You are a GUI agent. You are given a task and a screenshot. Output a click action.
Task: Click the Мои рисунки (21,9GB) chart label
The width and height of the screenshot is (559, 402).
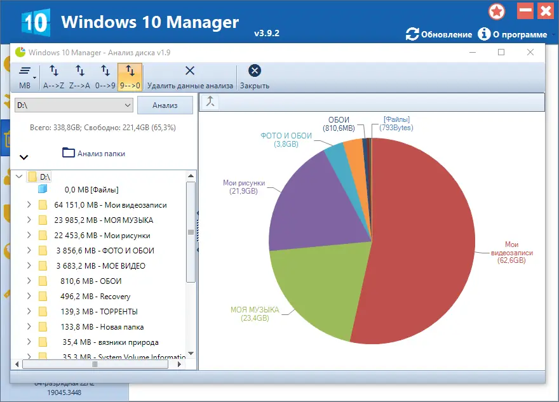click(x=244, y=187)
